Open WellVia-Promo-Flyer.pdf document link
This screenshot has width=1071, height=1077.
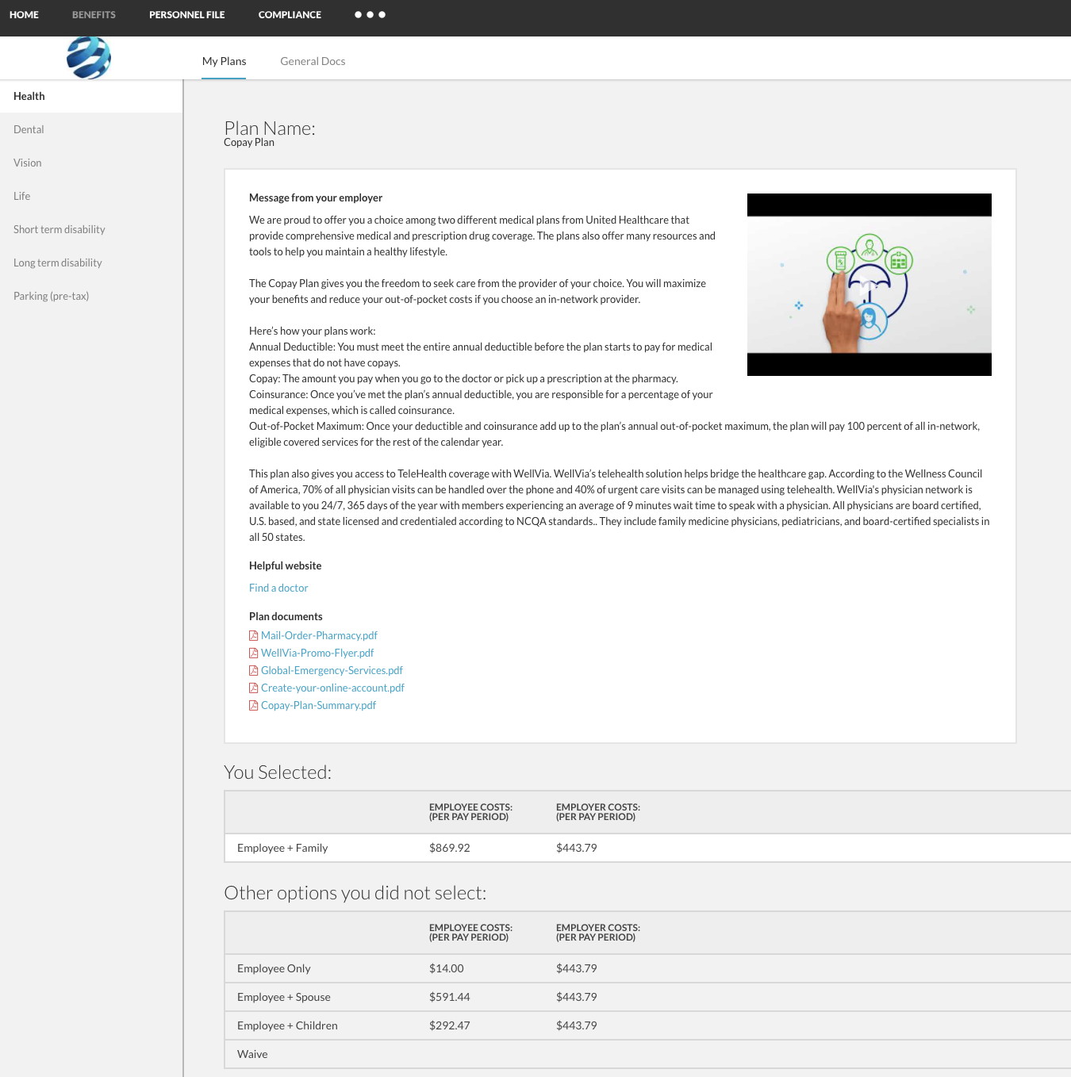(317, 653)
